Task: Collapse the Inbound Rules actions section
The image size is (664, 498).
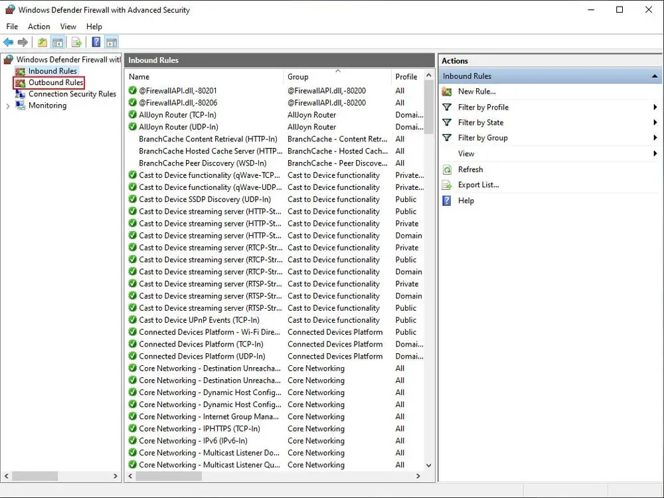Action: pyautogui.click(x=655, y=76)
